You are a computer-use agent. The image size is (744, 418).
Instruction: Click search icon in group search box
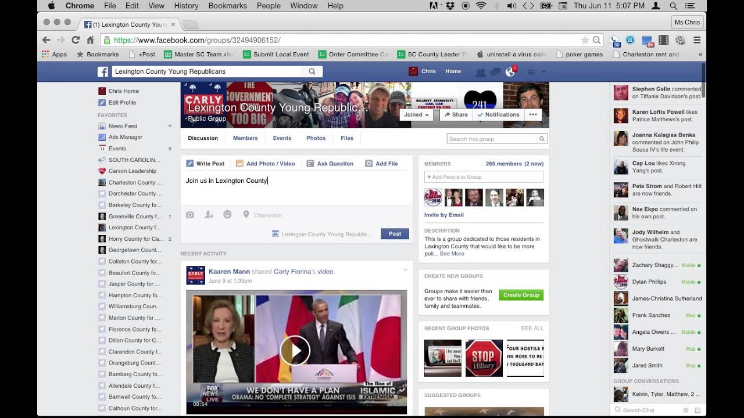542,139
